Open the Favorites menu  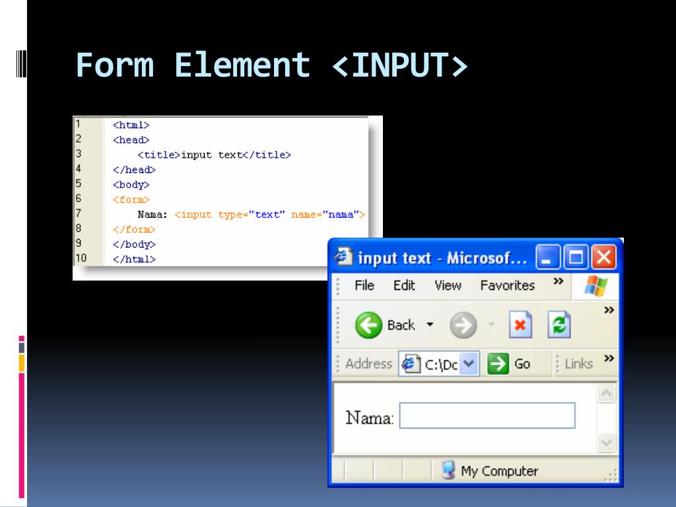point(508,285)
